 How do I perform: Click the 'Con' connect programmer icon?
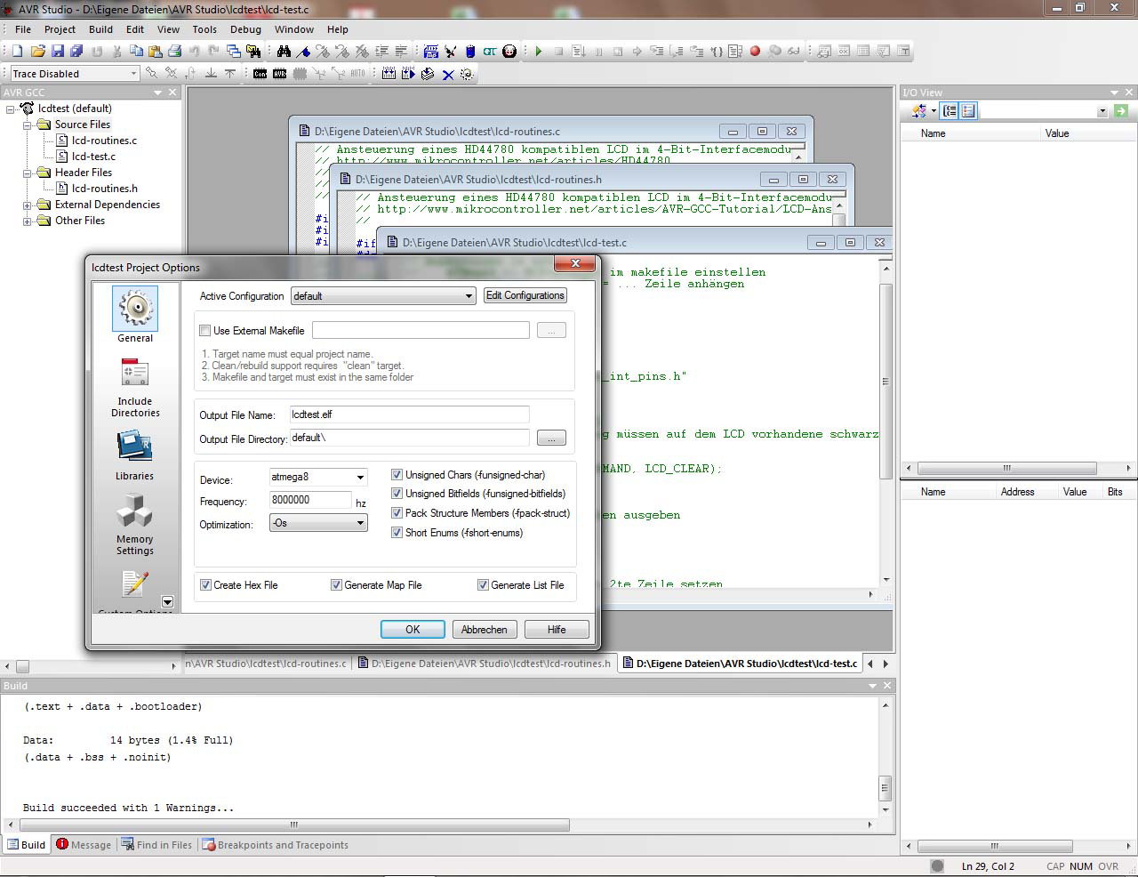(x=260, y=74)
